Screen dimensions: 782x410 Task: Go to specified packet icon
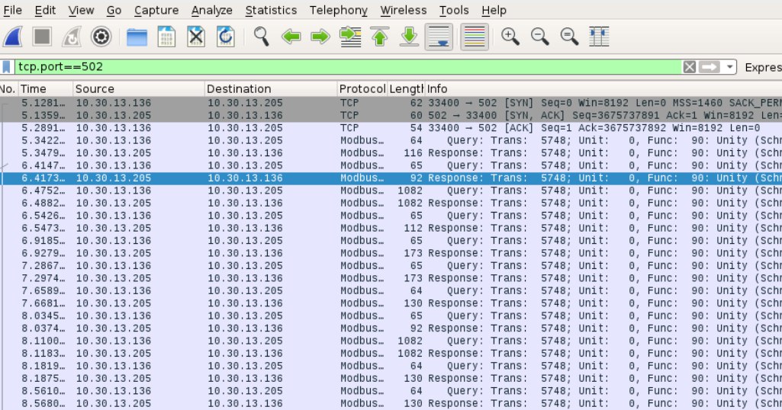(x=350, y=37)
